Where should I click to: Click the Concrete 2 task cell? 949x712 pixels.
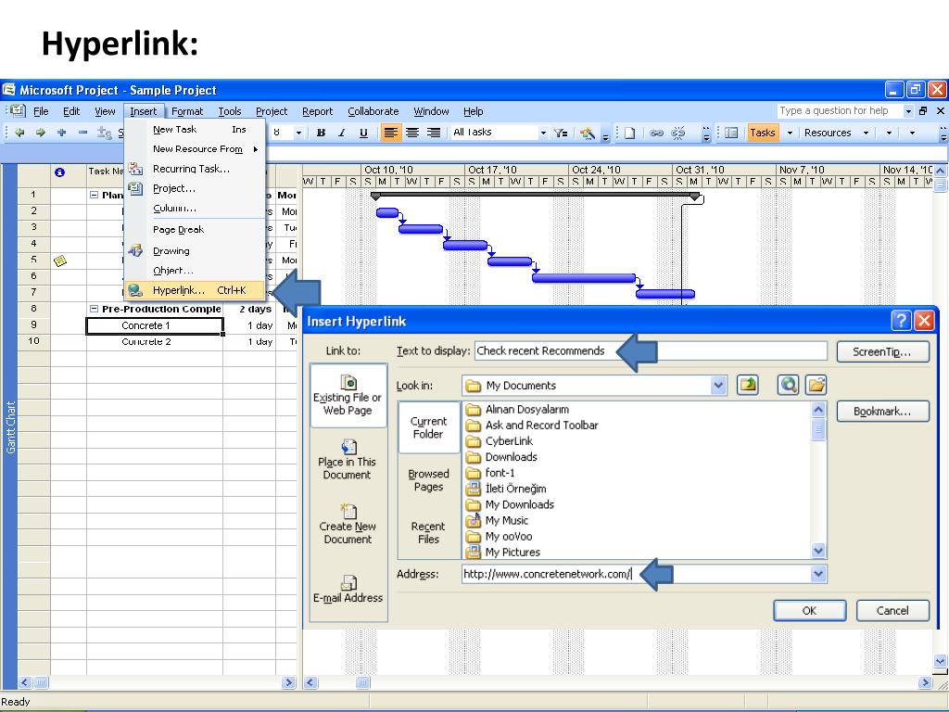point(155,341)
